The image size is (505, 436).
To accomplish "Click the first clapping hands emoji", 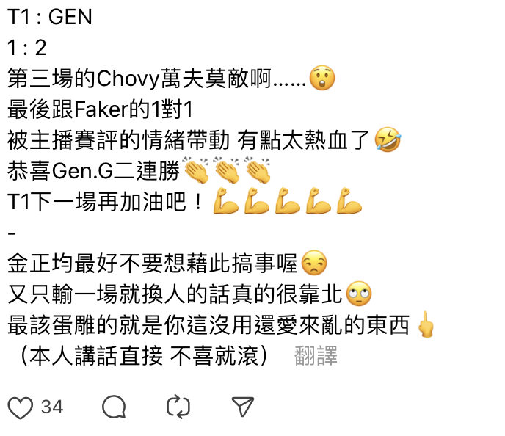I will click(196, 170).
